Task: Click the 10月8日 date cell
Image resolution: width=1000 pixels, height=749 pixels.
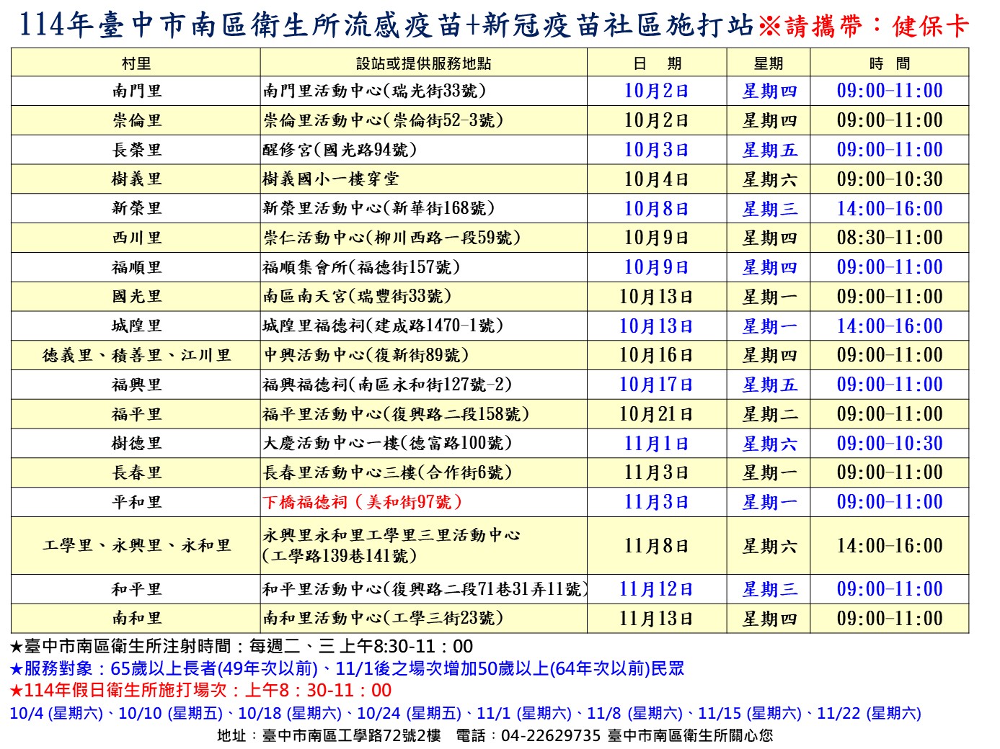Action: pos(656,209)
